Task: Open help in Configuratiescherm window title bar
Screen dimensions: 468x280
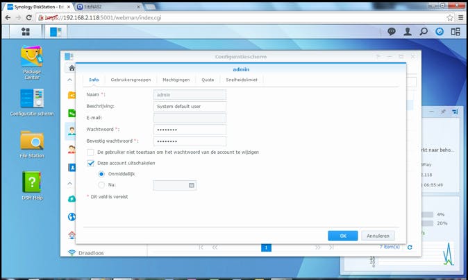Action: (x=378, y=56)
